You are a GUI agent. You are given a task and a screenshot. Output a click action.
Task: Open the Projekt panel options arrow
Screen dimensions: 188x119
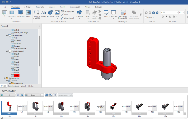coord(36,26)
